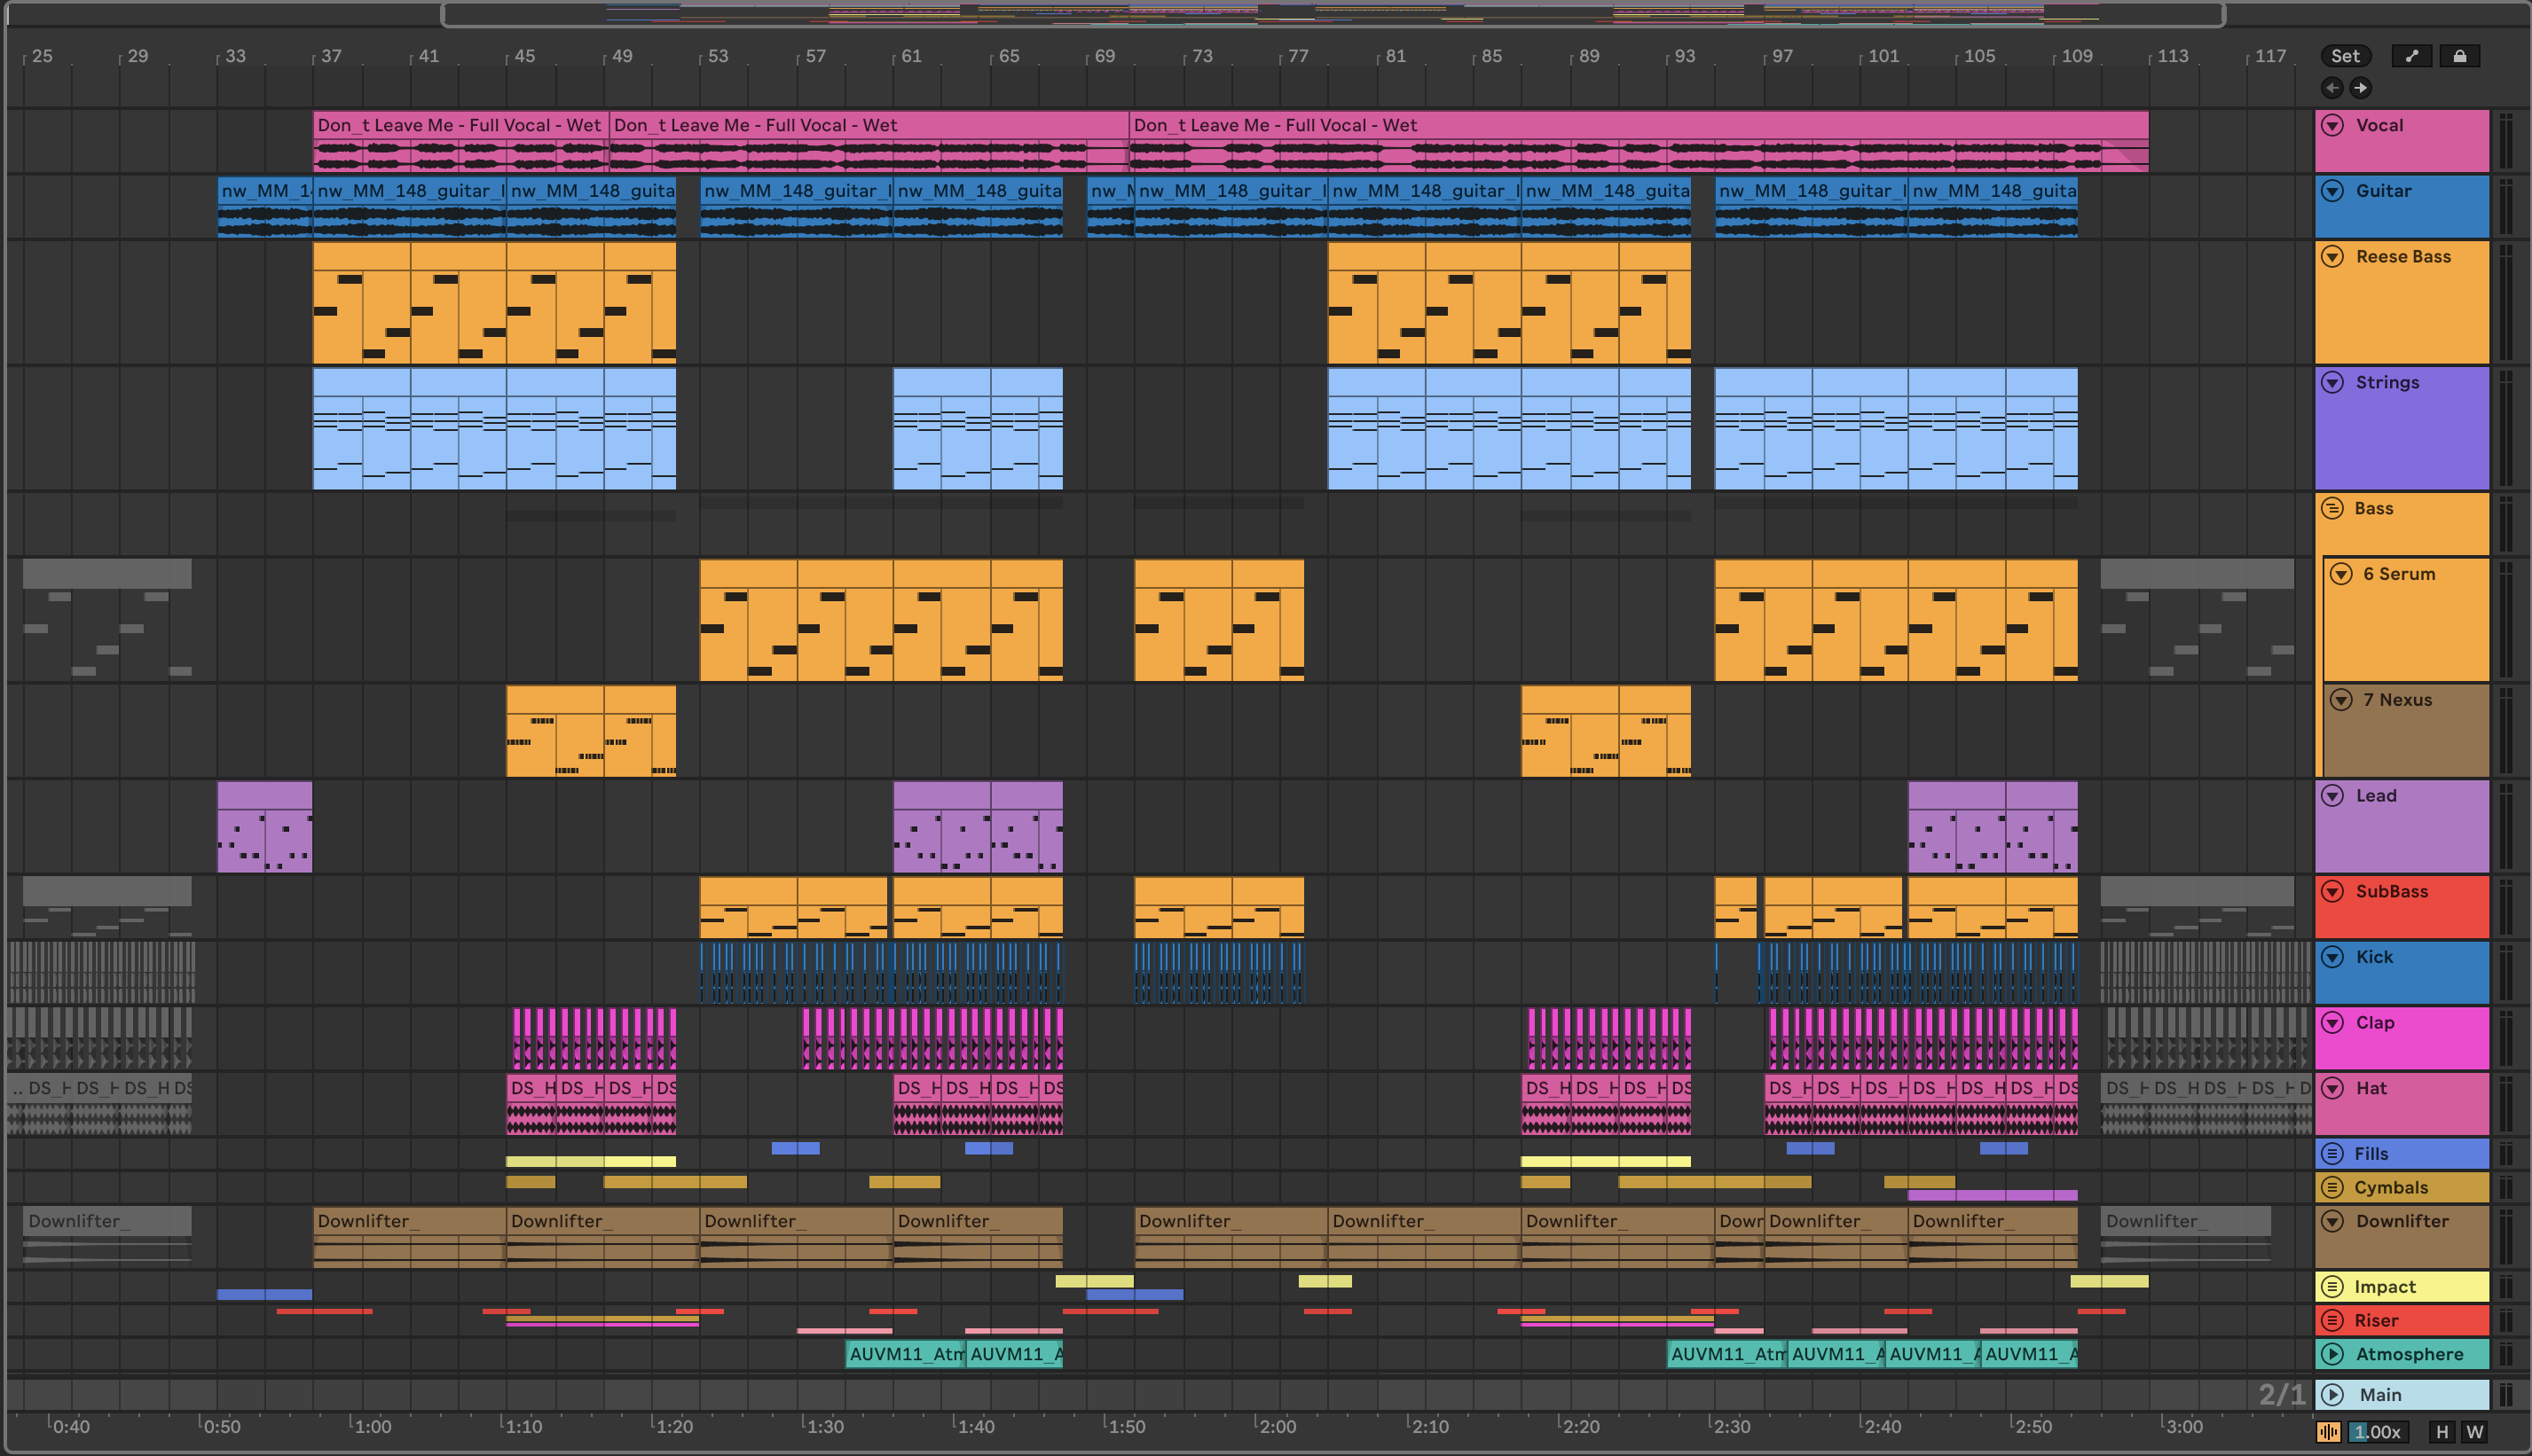Click the Set locator button
This screenshot has height=1456, width=2532.
(x=2345, y=56)
